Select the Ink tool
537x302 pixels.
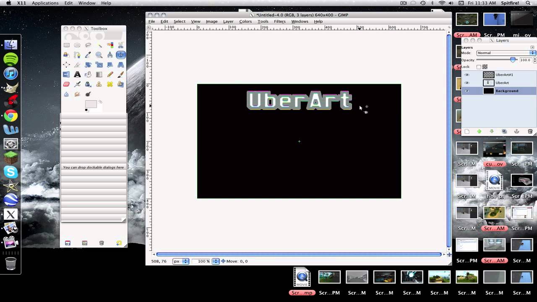88,84
